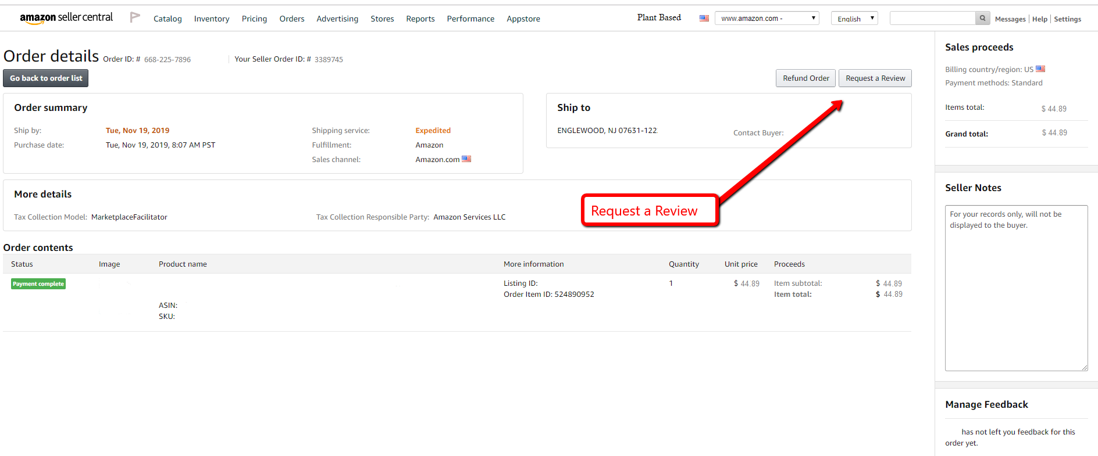
Task: Click the Plant Based account name
Action: click(659, 17)
